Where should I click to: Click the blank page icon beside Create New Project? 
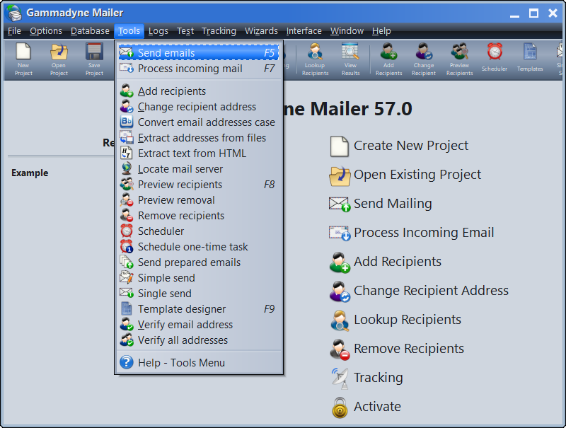pyautogui.click(x=340, y=146)
